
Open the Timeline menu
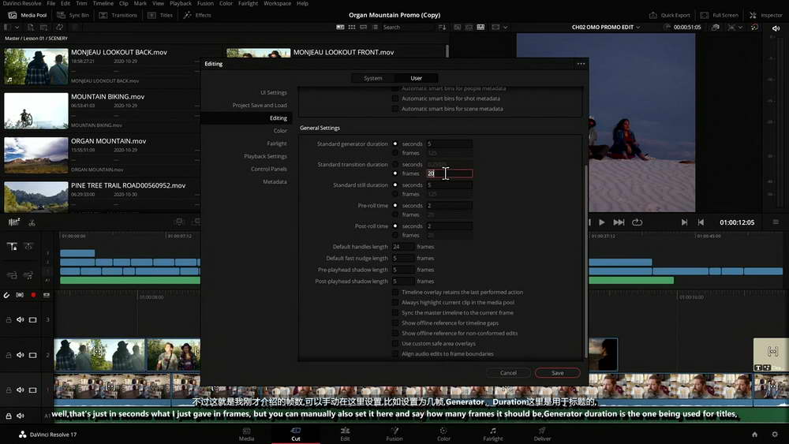pos(103,3)
